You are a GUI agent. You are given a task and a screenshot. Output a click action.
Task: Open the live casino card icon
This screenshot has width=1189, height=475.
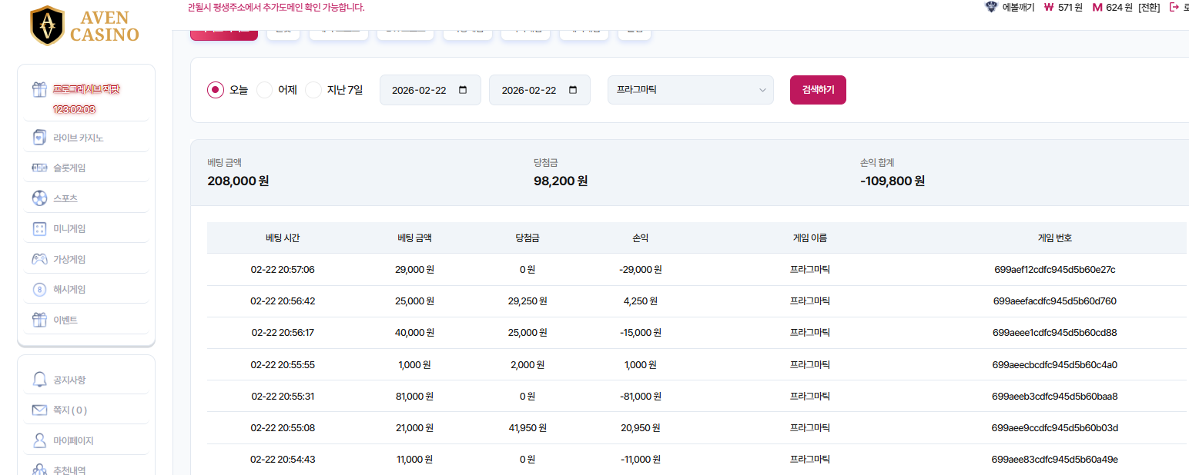(x=40, y=138)
